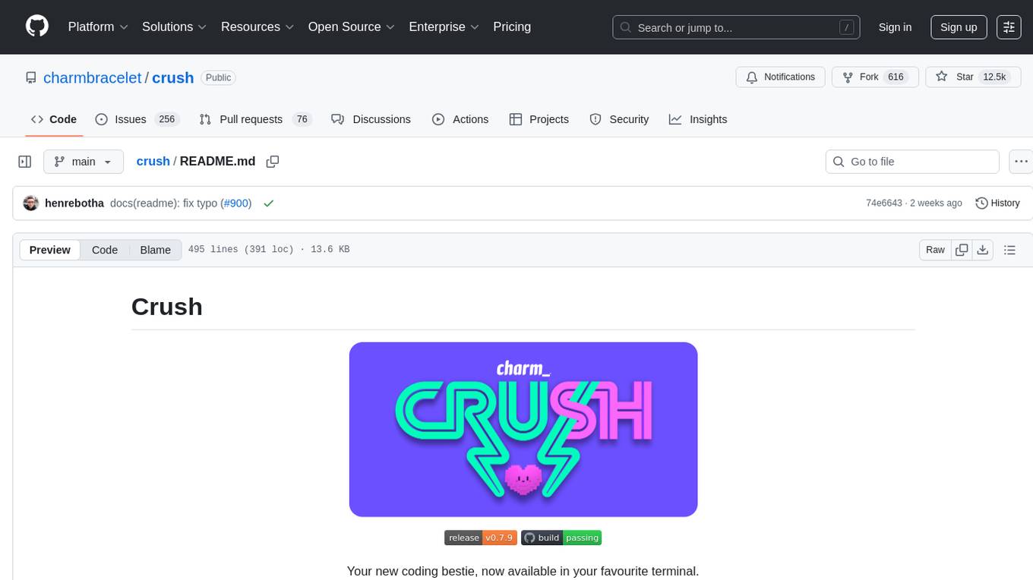Open the crush repository link
The width and height of the screenshot is (1033, 580).
(x=173, y=77)
